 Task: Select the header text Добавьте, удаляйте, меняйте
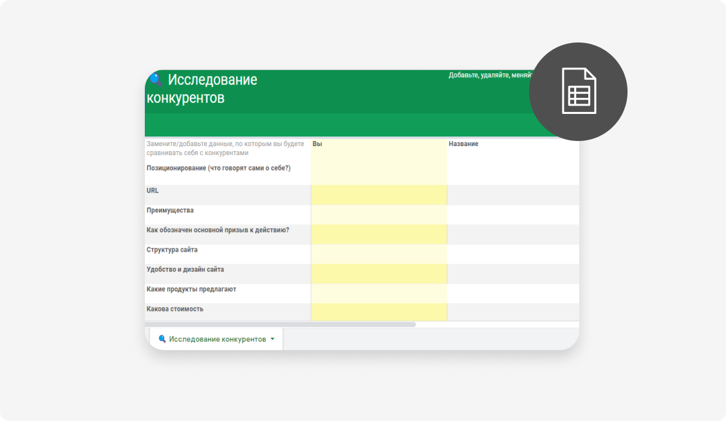click(491, 75)
